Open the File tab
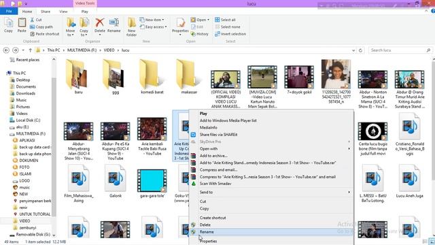 pyautogui.click(x=9, y=12)
